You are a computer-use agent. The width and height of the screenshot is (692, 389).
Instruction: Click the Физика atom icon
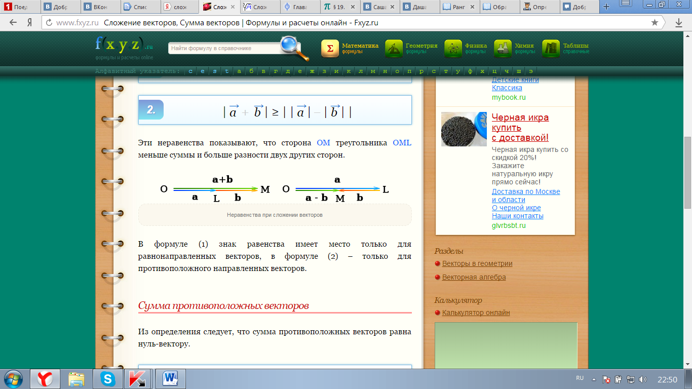tap(453, 49)
